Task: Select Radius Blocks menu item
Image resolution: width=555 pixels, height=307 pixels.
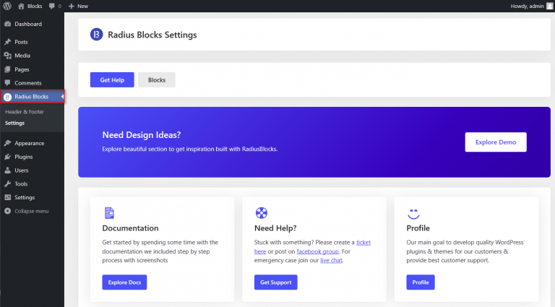Action: pyautogui.click(x=33, y=97)
